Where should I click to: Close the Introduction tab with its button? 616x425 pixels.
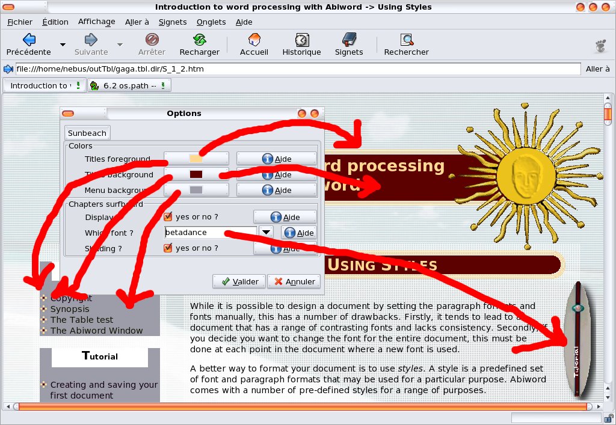[78, 85]
